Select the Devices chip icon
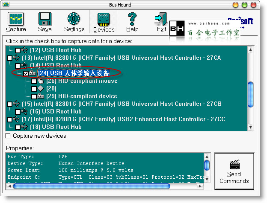The image size is (267, 203). pyautogui.click(x=104, y=20)
